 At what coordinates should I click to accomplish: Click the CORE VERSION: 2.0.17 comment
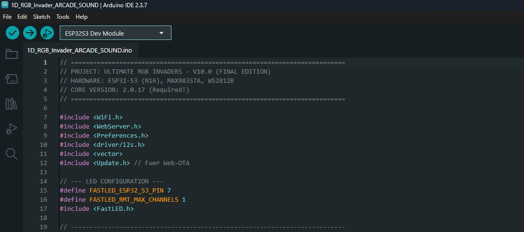[x=125, y=90]
